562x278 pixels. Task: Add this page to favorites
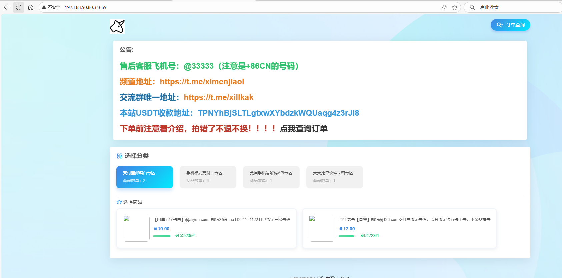455,7
